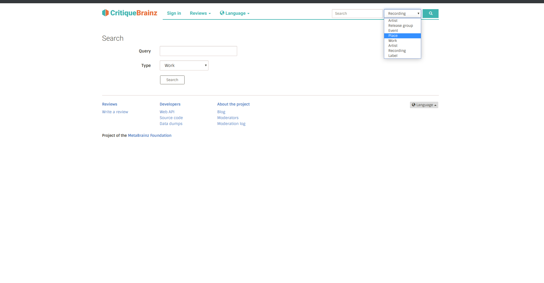Choose the Event option in the list
544x283 pixels.
393,31
